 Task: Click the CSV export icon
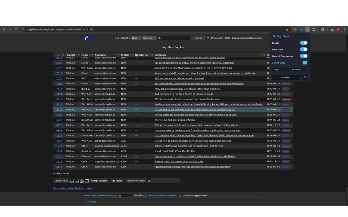point(77,181)
